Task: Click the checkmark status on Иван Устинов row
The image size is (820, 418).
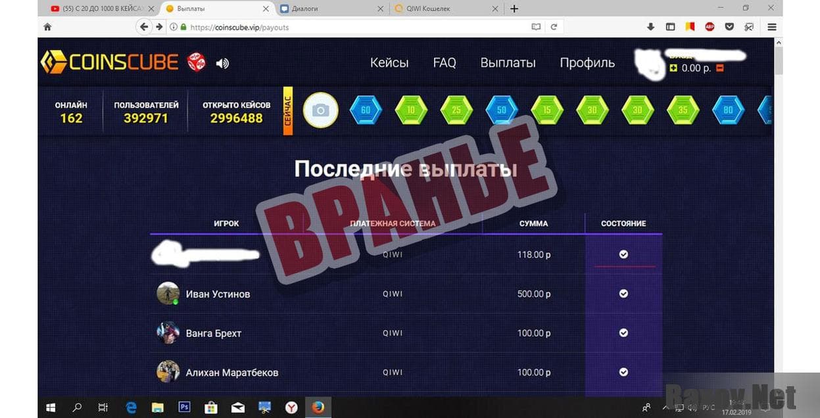Action: (623, 294)
